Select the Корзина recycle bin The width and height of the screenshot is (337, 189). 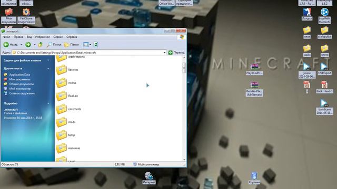[x=254, y=178]
